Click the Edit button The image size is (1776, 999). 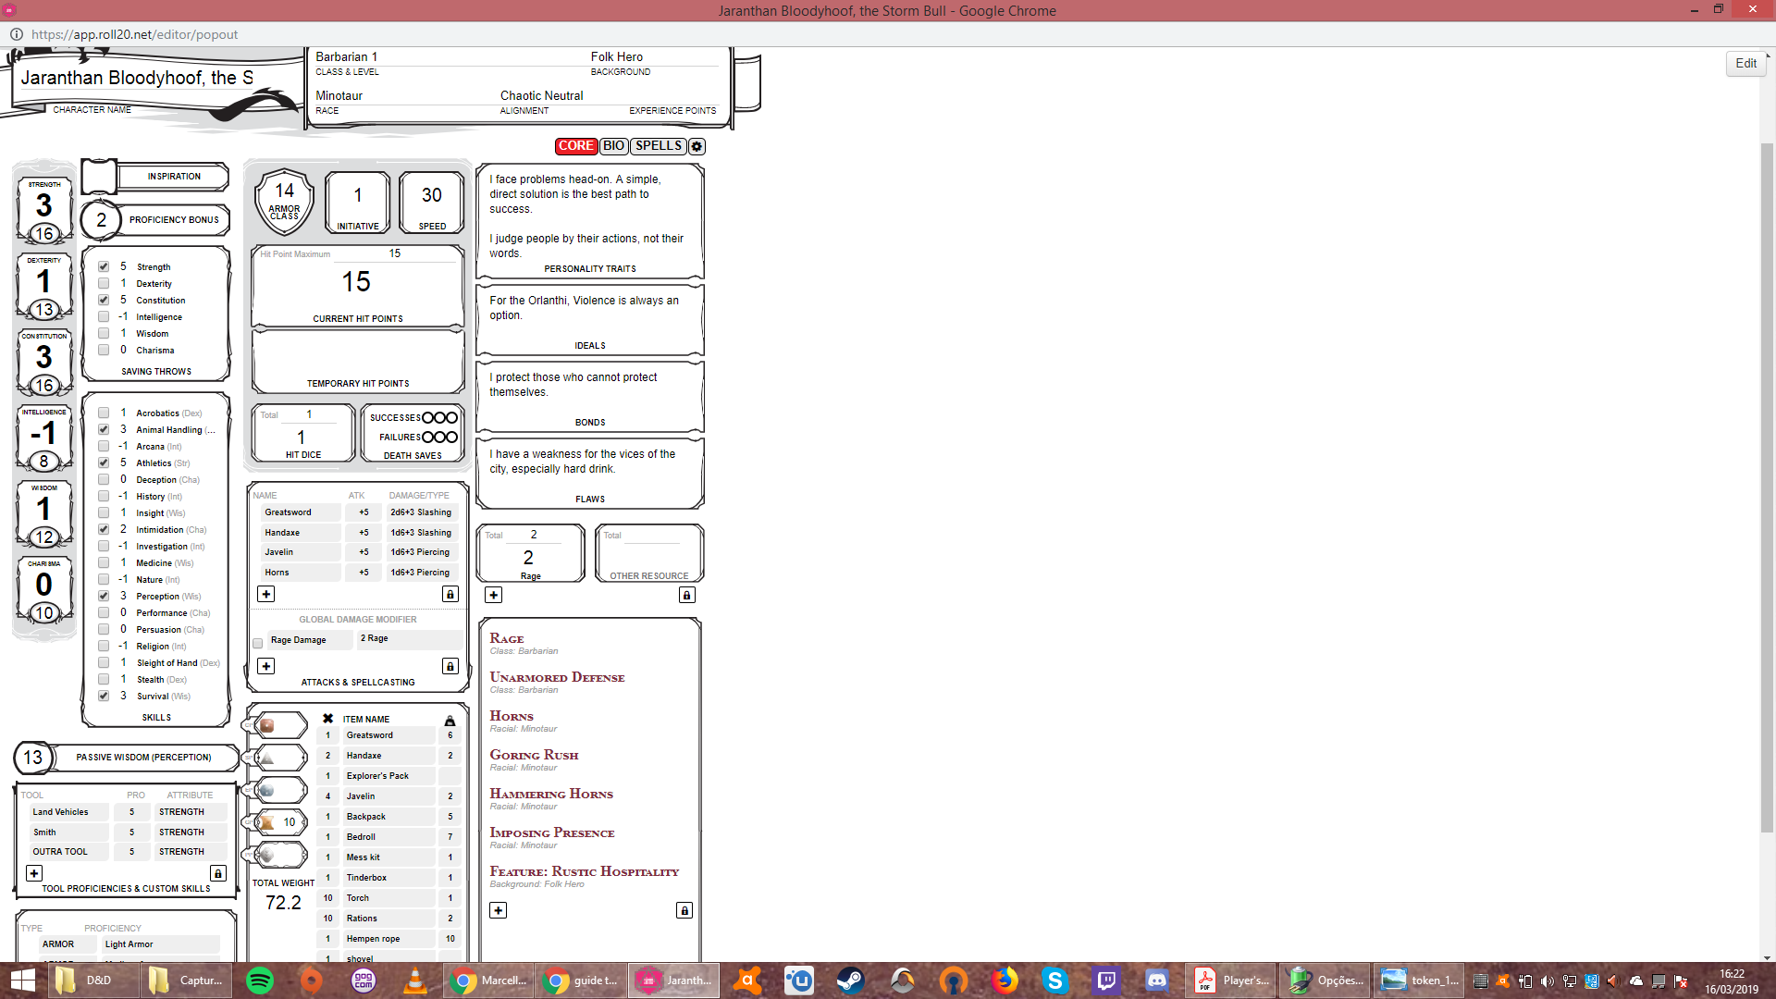(1746, 64)
